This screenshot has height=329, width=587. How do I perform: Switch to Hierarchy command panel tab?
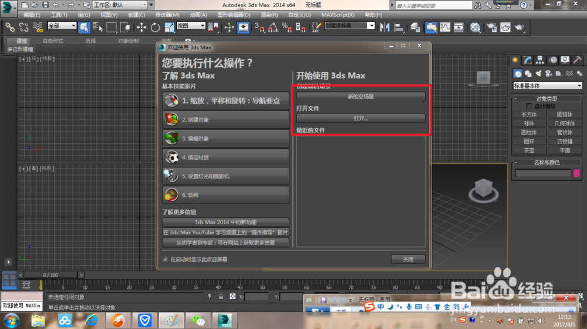tap(540, 60)
